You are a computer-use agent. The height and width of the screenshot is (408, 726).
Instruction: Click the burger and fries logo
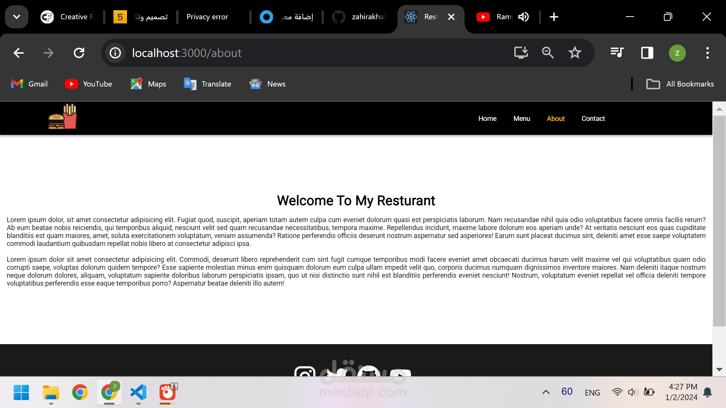click(62, 117)
